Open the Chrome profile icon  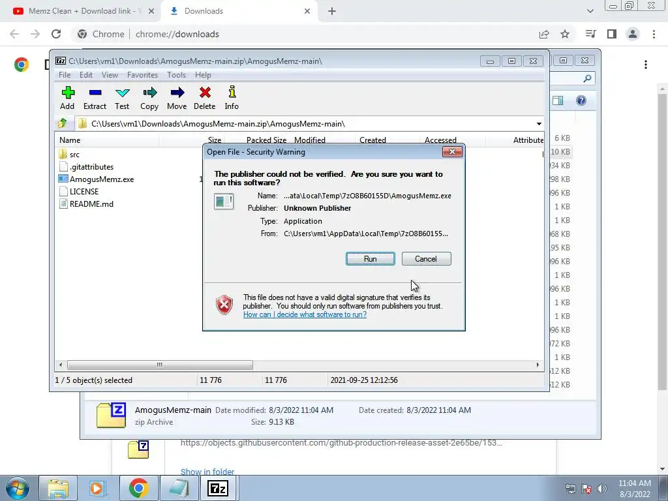click(x=633, y=34)
